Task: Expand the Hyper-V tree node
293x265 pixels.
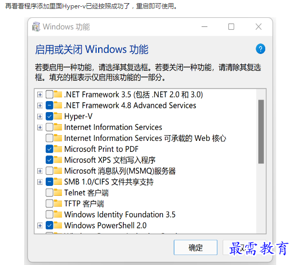Action: (40, 116)
